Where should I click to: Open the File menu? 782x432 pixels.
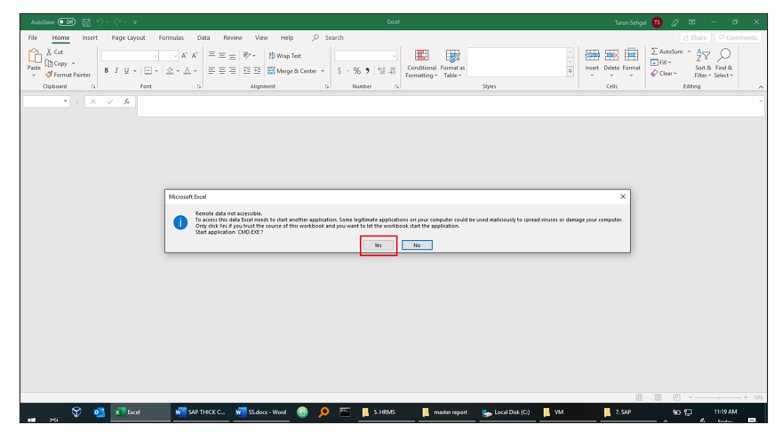tap(32, 38)
